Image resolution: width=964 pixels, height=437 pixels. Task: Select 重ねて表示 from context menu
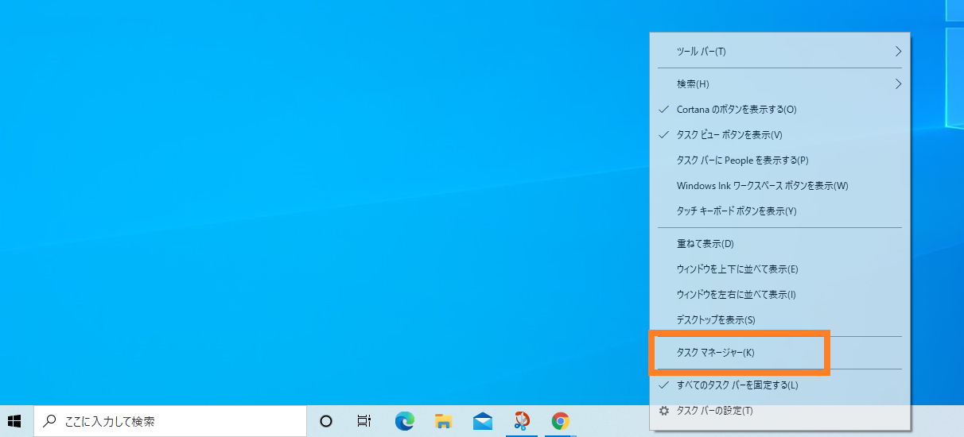[779, 243]
